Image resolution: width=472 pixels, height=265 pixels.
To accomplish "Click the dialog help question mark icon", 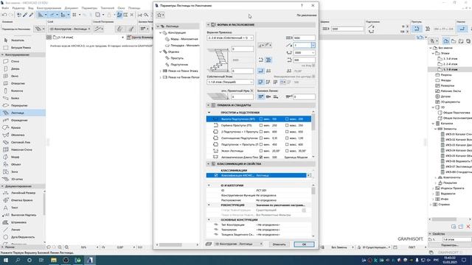I will (x=302, y=5).
